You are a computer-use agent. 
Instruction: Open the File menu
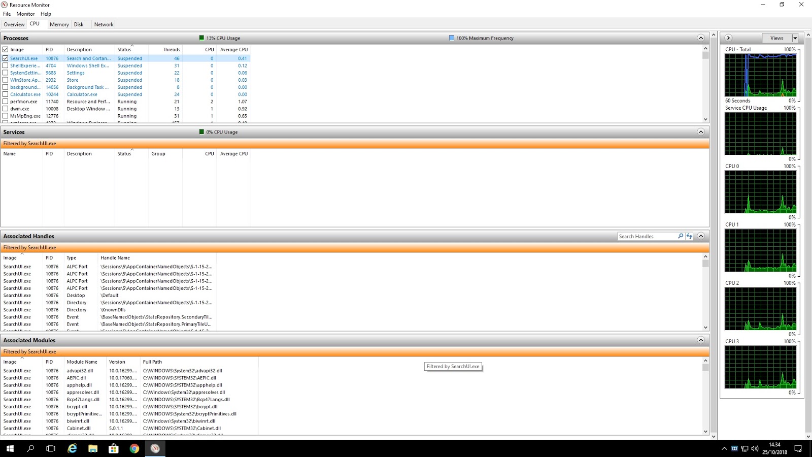coord(7,14)
